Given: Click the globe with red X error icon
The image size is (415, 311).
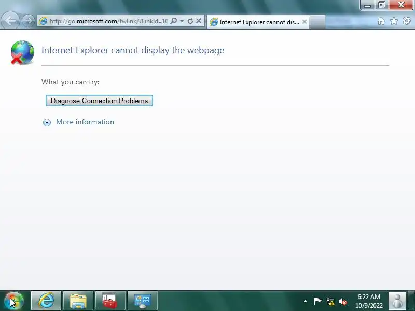Looking at the screenshot, I should [x=22, y=52].
